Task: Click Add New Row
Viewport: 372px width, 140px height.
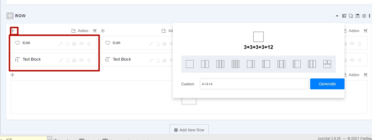Action: pyautogui.click(x=189, y=130)
